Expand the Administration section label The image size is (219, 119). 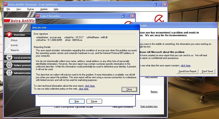[22, 73]
